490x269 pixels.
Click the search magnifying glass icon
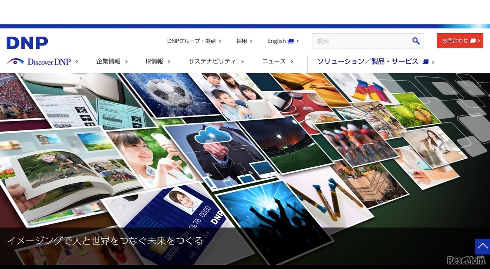(x=416, y=41)
